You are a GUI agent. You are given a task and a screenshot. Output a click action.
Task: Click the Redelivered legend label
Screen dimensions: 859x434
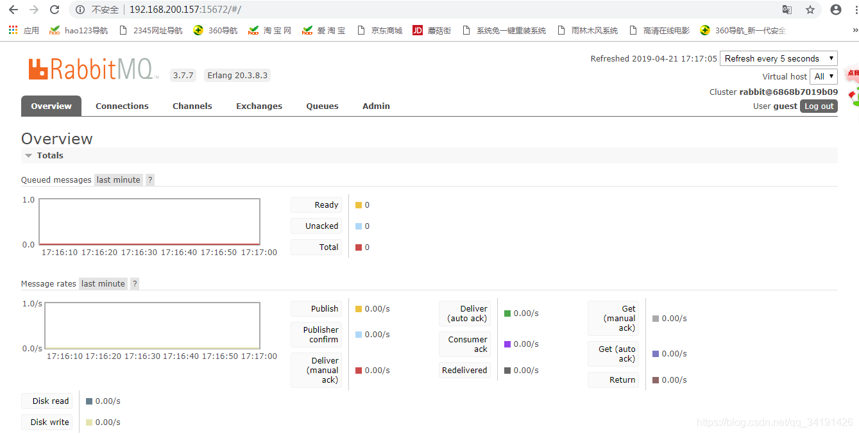tap(464, 371)
